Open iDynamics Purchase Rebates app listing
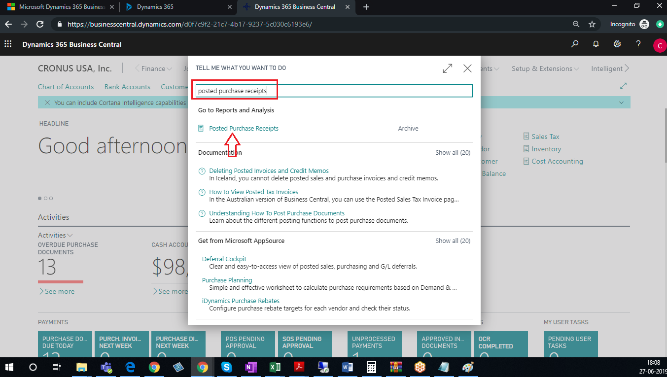The width and height of the screenshot is (667, 377). (241, 301)
